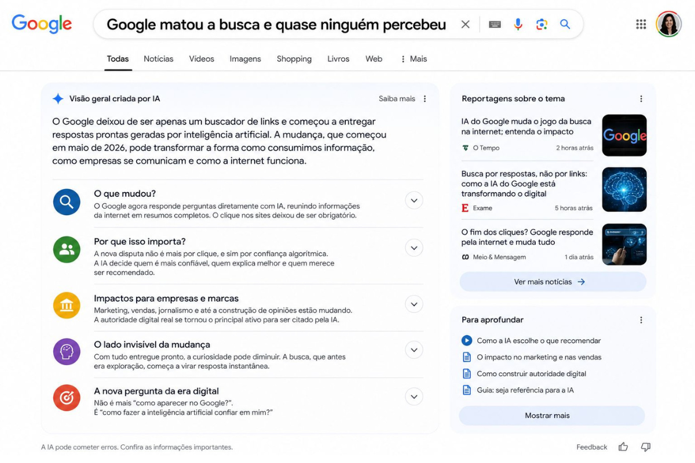The width and height of the screenshot is (695, 463).
Task: Switch to the Livros tab
Action: (x=338, y=59)
